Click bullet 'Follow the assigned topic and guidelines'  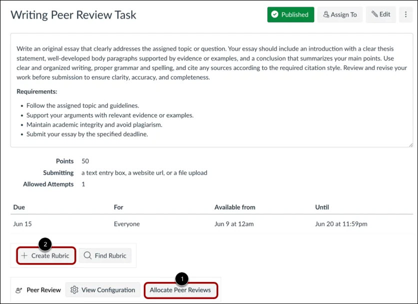(x=82, y=105)
